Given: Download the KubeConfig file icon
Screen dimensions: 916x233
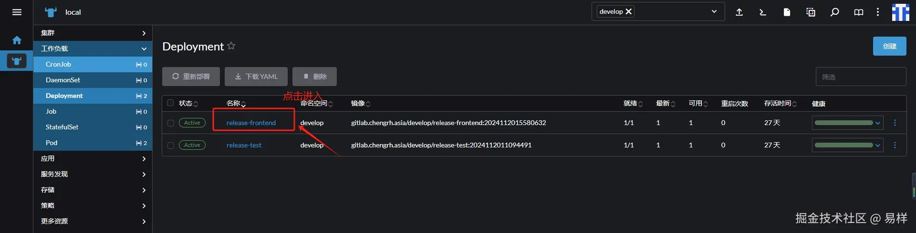Looking at the screenshot, I should (x=787, y=12).
